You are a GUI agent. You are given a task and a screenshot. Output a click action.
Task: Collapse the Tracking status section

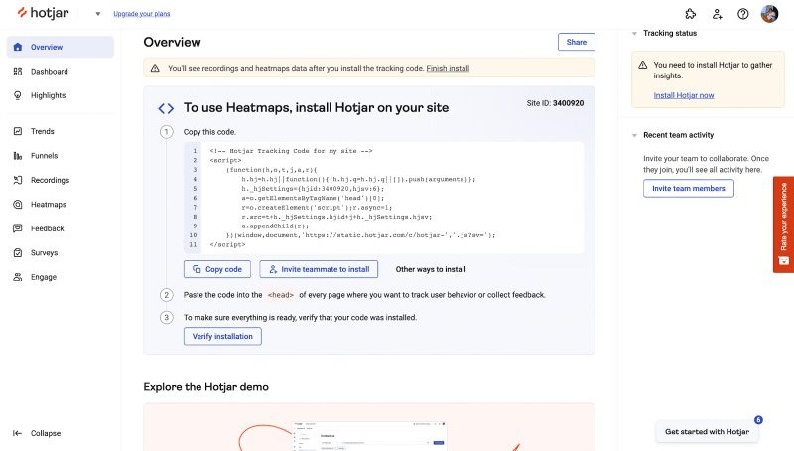[634, 34]
